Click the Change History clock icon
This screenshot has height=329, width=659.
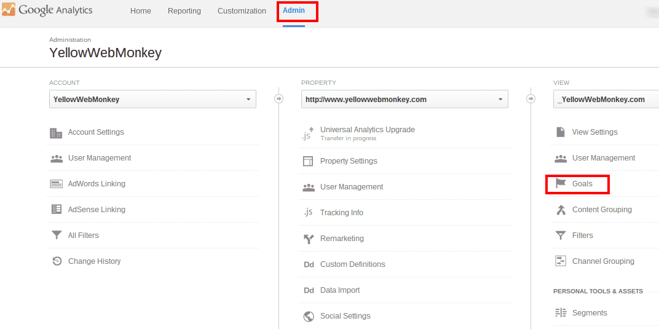coord(57,261)
